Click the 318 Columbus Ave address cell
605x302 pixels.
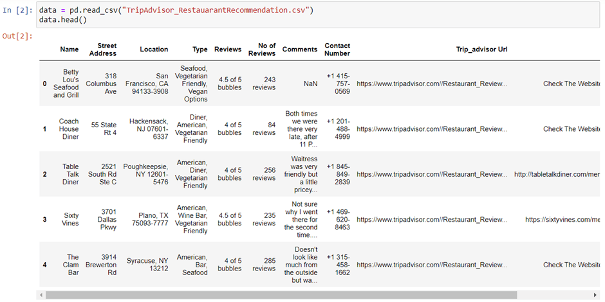tap(101, 84)
